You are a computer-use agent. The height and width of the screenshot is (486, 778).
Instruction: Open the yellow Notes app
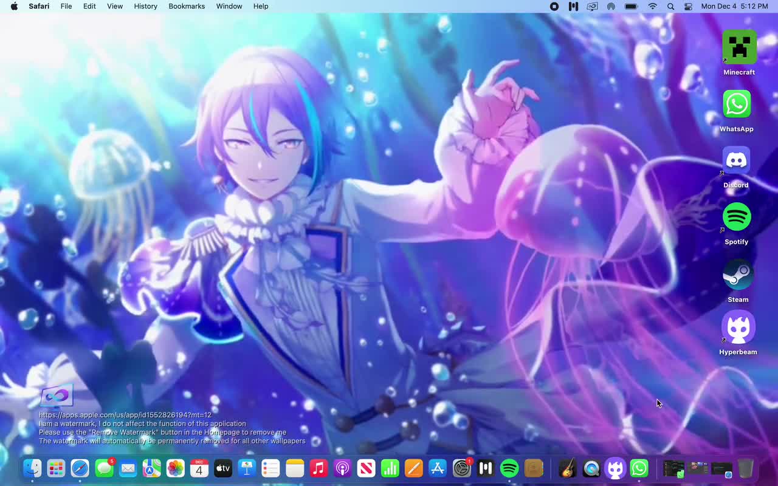pos(295,468)
